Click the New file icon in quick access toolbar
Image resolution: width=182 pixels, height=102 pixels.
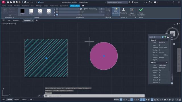tap(8, 2)
